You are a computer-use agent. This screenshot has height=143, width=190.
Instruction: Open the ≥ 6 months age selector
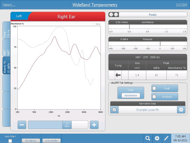51,141
